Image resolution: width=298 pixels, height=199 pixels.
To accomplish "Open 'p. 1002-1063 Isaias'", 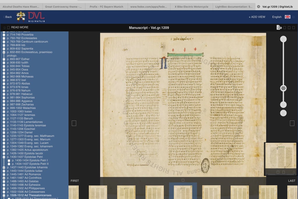I will tap(19, 112).
